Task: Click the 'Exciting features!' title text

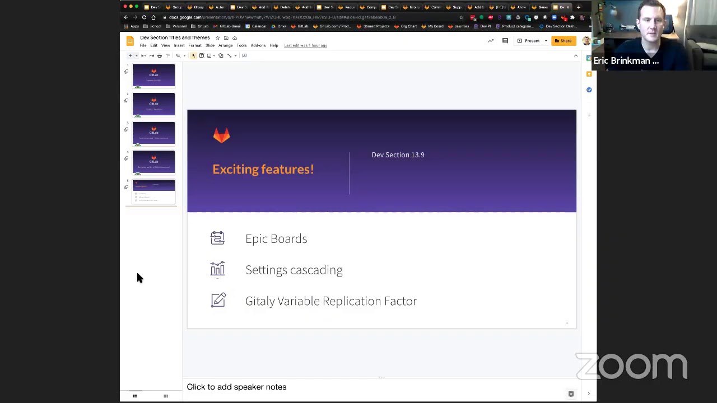Action: (x=263, y=169)
